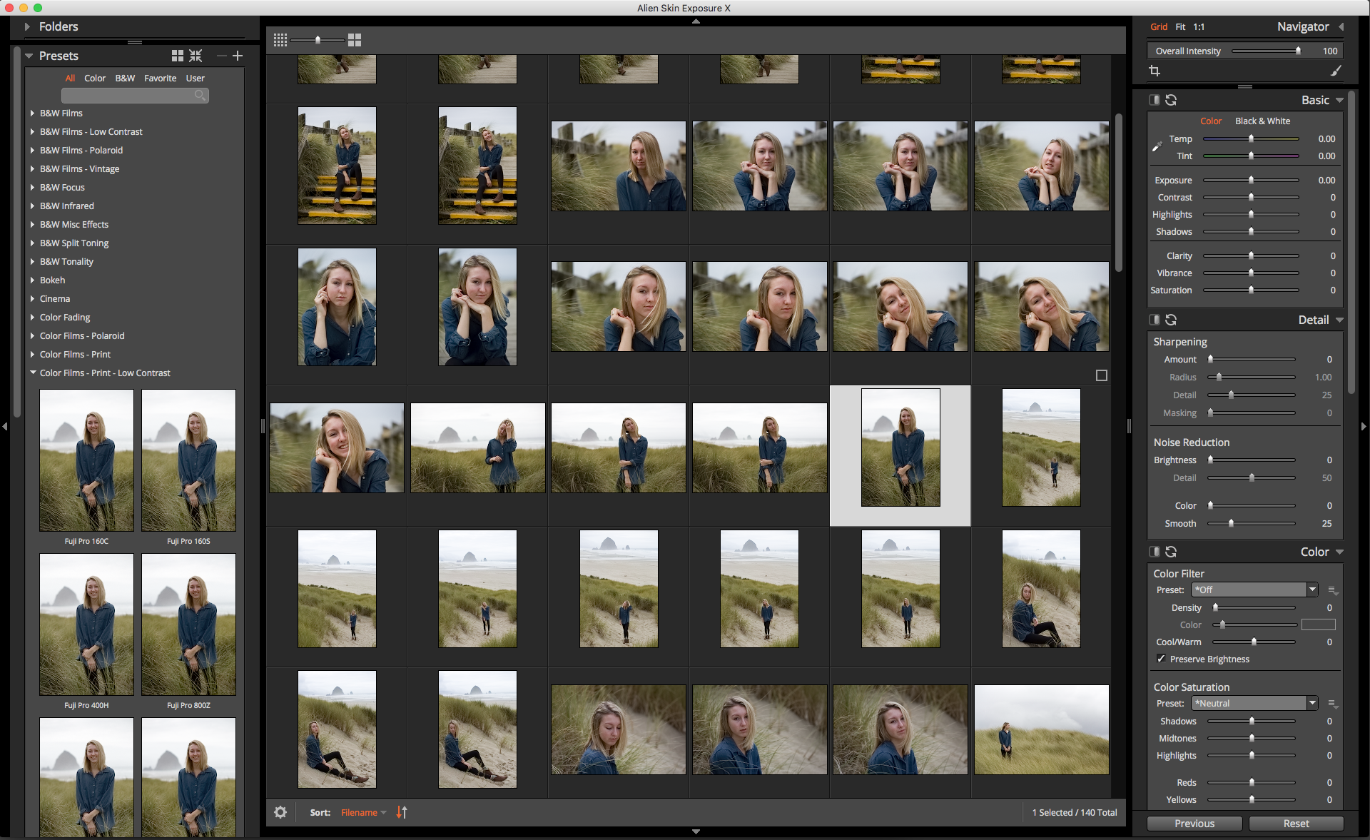Viewport: 1370px width, 840px height.
Task: Expand the B&W Films preset folder
Action: click(x=32, y=113)
